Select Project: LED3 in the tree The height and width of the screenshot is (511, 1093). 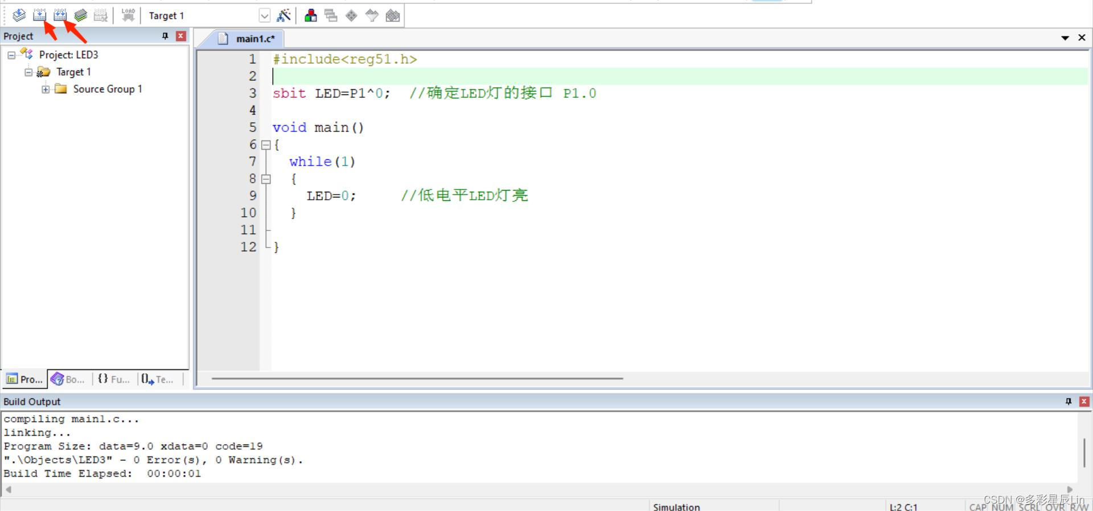point(68,55)
